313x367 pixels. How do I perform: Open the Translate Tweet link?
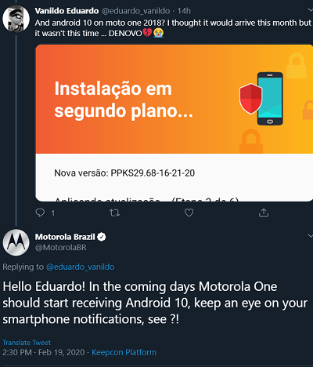pos(27,343)
